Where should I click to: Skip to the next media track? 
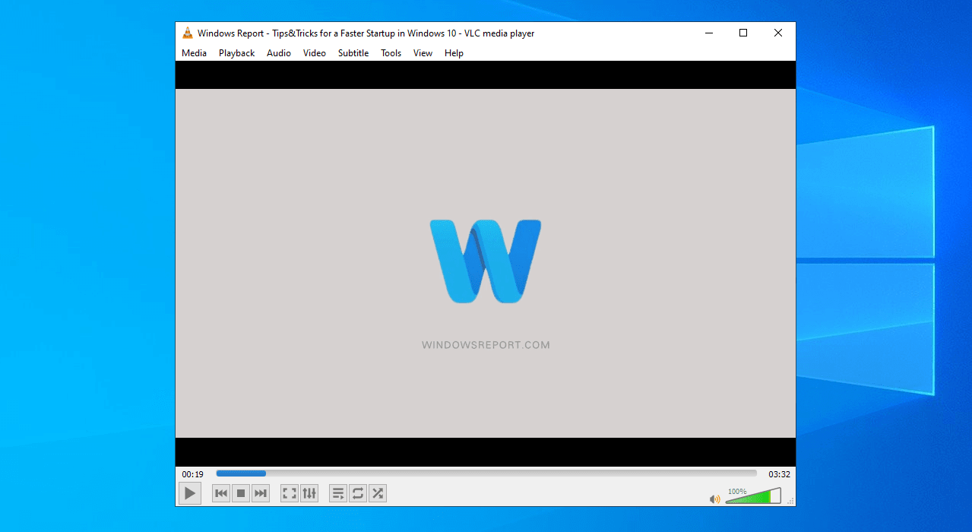[261, 493]
